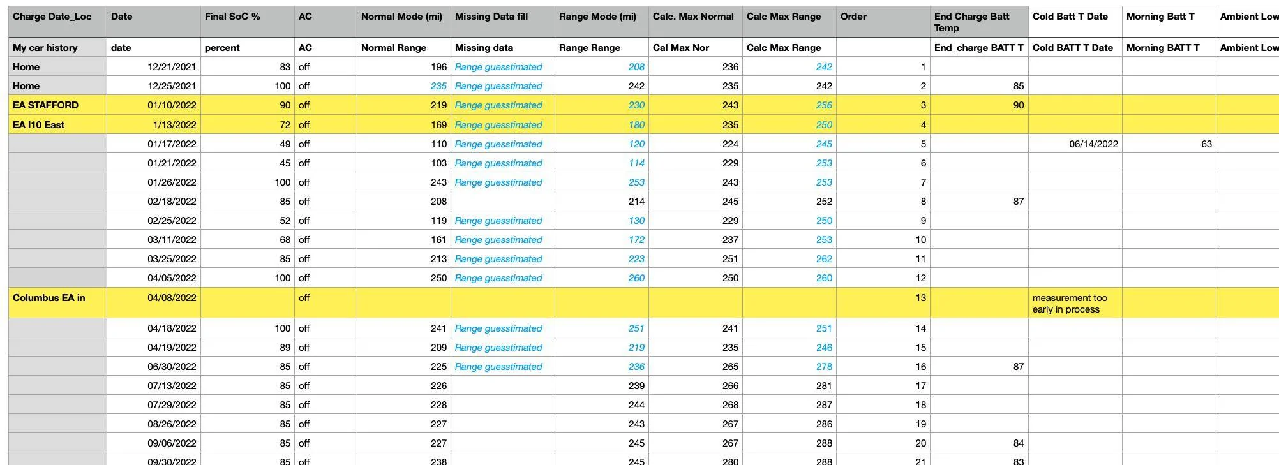The width and height of the screenshot is (1279, 465).
Task: Click Calc. Max Normal '224' in the 01/17/2022 row
Action: [x=695, y=144]
